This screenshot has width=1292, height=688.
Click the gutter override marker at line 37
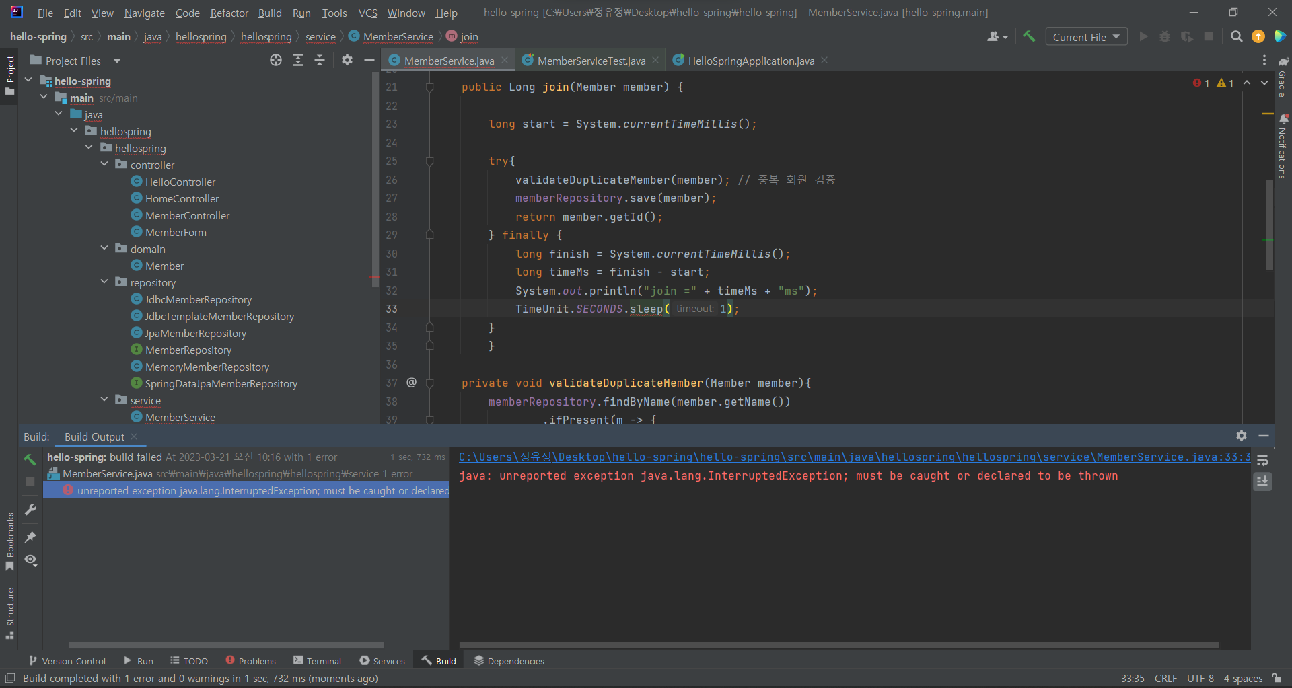pos(411,382)
